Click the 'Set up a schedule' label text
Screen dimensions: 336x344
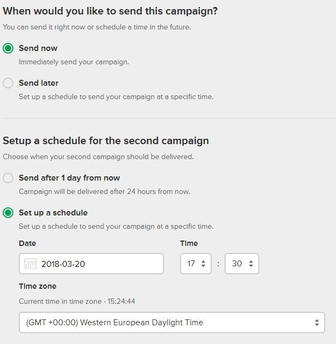(53, 213)
